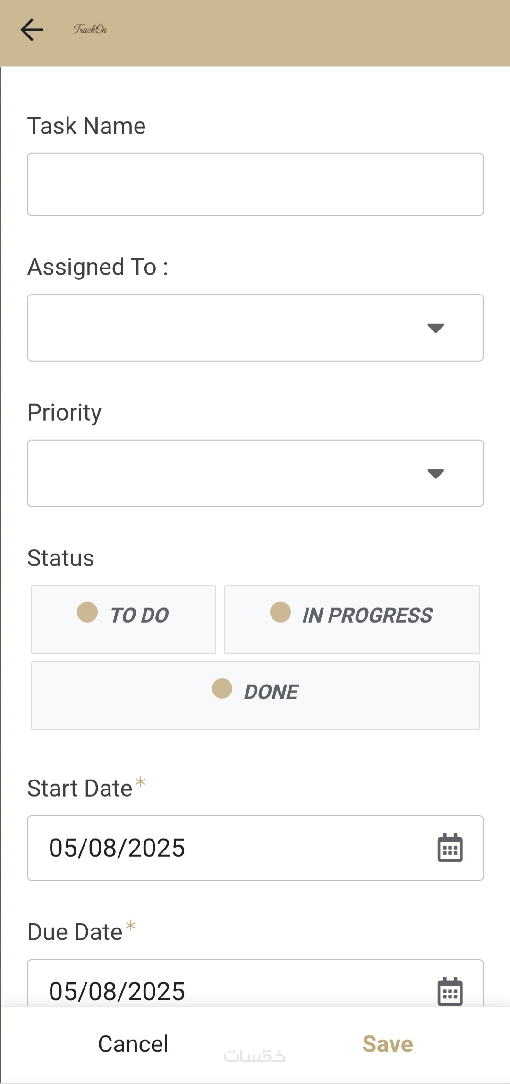
Task: Expand the Assigned To dropdown arrow
Action: [435, 328]
